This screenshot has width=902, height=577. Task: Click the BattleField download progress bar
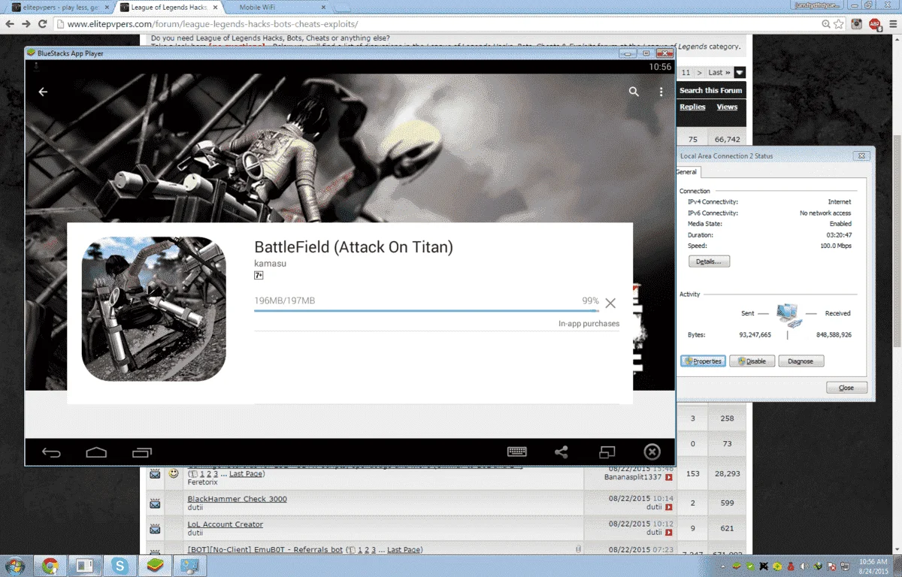click(426, 311)
